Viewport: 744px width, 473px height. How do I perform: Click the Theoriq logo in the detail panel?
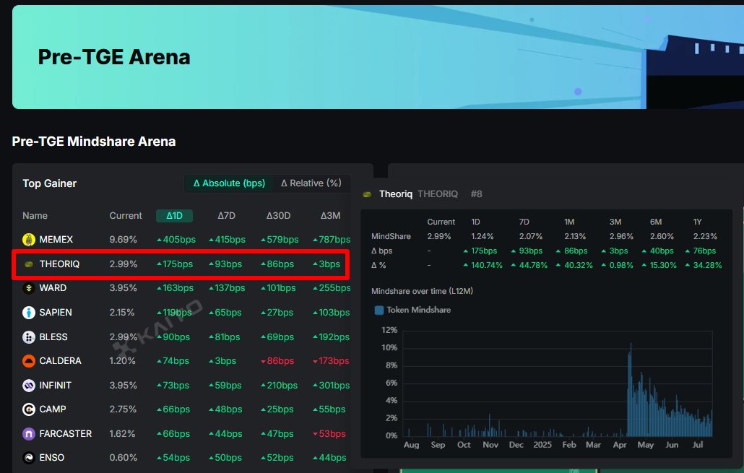(367, 194)
